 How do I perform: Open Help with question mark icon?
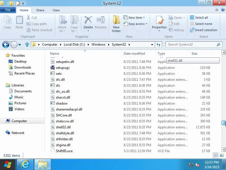click(x=223, y=10)
